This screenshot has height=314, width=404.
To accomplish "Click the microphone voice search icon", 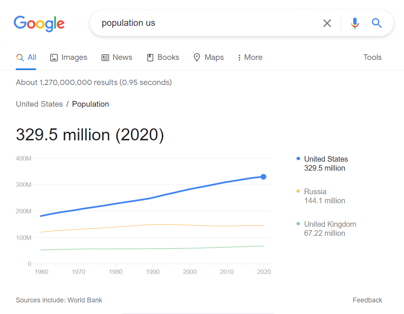I will [355, 23].
